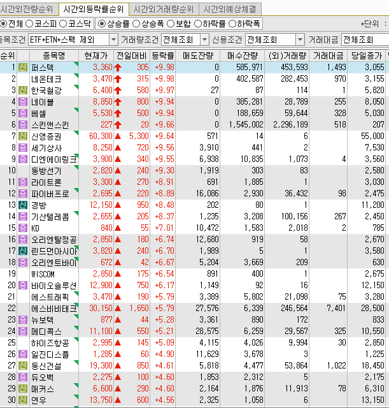The image size is (389, 408).
Task: Sort by the 종목명 column header
Action: (x=54, y=55)
